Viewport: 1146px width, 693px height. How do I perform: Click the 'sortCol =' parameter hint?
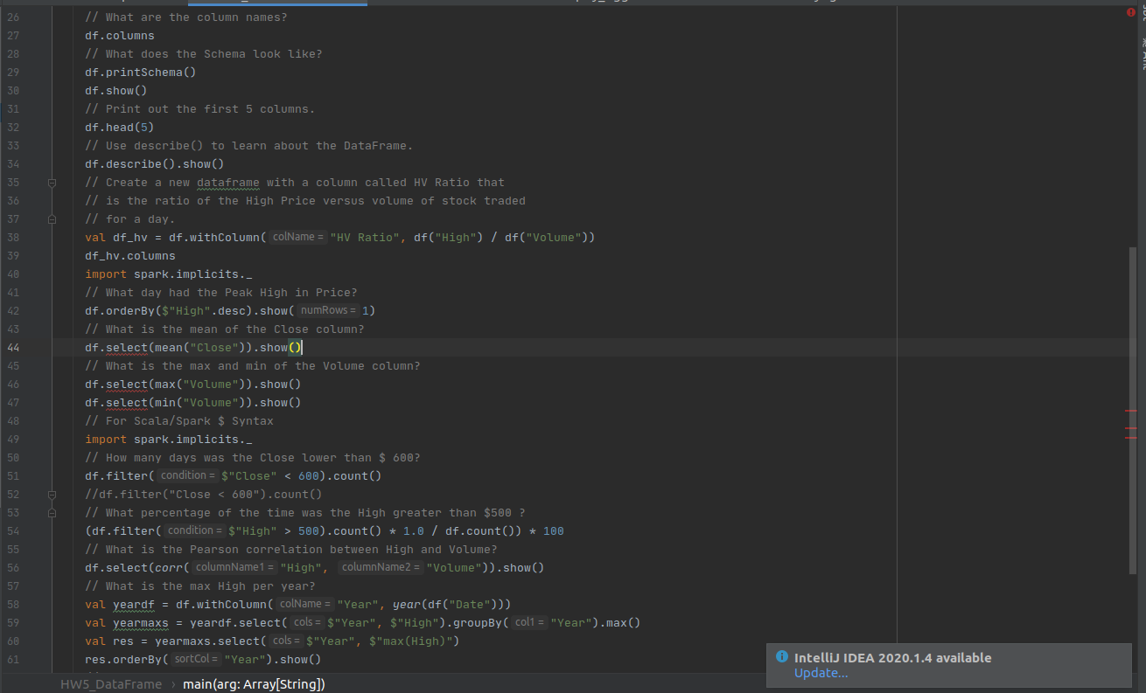[x=195, y=660]
